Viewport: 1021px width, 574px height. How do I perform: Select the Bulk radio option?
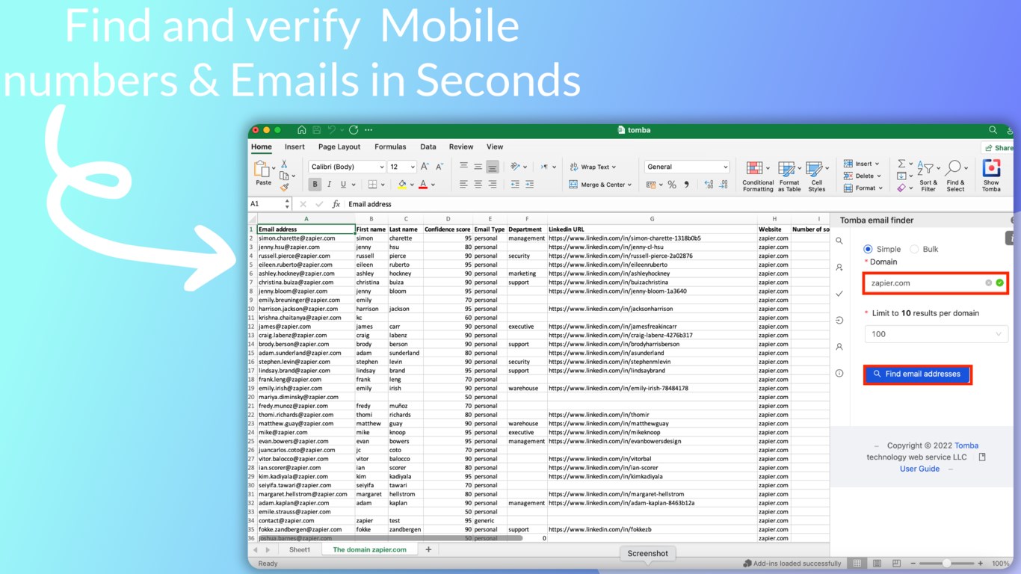(914, 249)
